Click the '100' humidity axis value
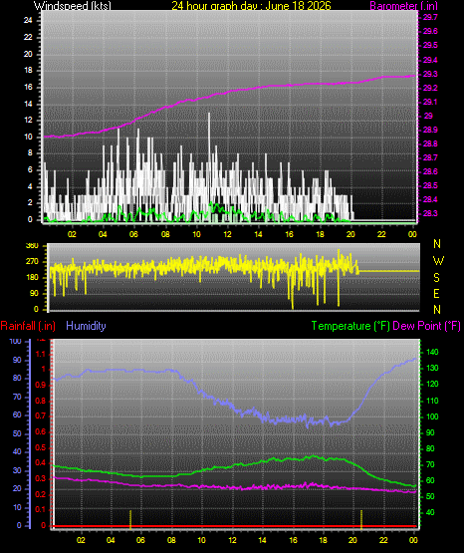The height and width of the screenshot is (553, 464). pyautogui.click(x=15, y=341)
